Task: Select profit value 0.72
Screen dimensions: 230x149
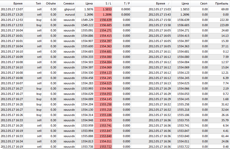Action: (226, 94)
